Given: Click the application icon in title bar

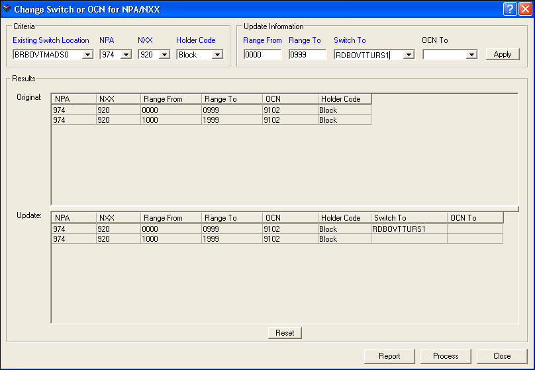Looking at the screenshot, I should point(7,9).
